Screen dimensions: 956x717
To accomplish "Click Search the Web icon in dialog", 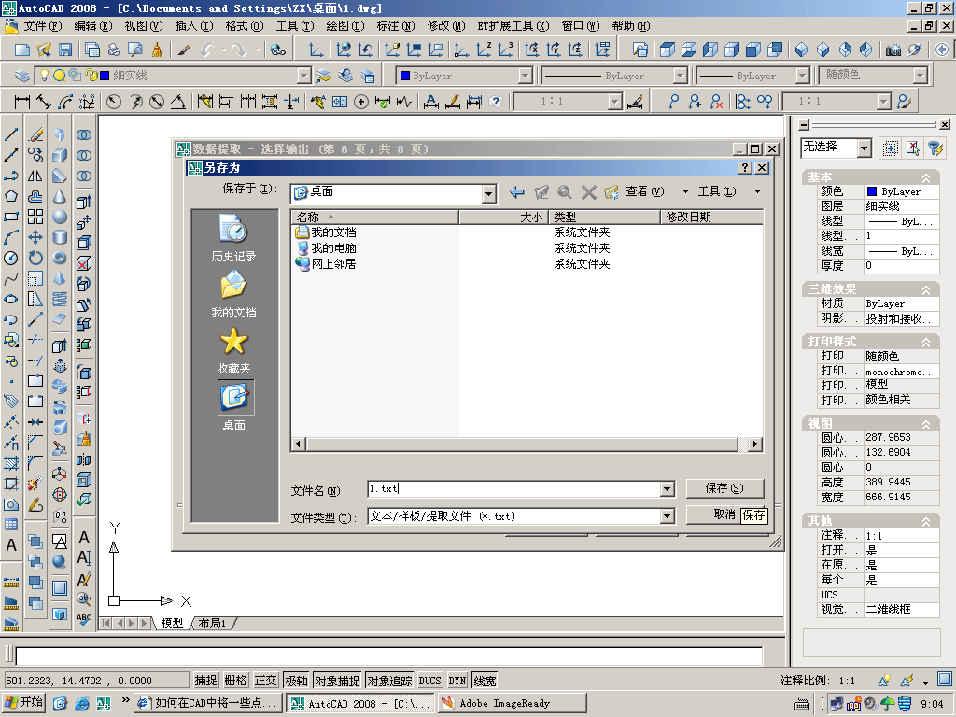I will 565,192.
